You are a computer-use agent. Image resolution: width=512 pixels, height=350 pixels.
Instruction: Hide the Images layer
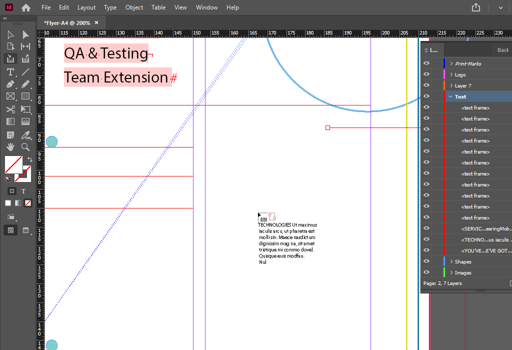(x=426, y=272)
